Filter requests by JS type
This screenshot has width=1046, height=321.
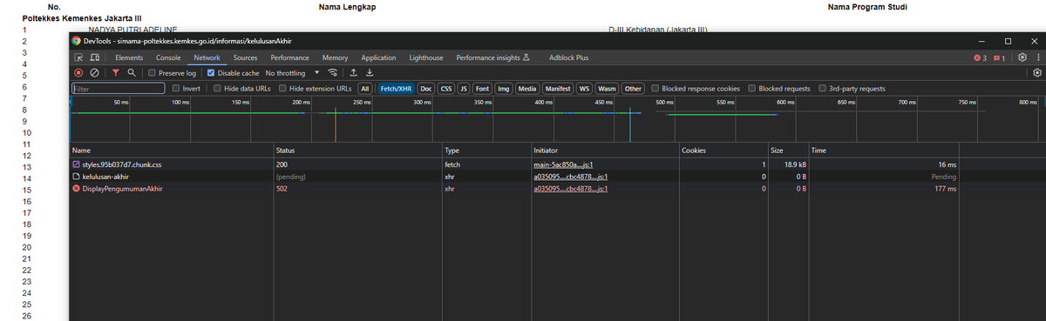click(x=464, y=89)
